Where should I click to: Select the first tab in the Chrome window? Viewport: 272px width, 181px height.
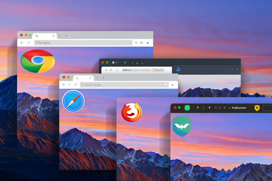pyautogui.click(x=44, y=36)
